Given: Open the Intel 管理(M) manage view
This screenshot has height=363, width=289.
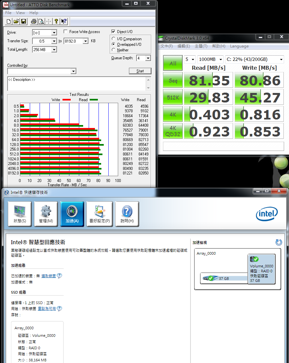Looking at the screenshot, I should click(x=46, y=214).
